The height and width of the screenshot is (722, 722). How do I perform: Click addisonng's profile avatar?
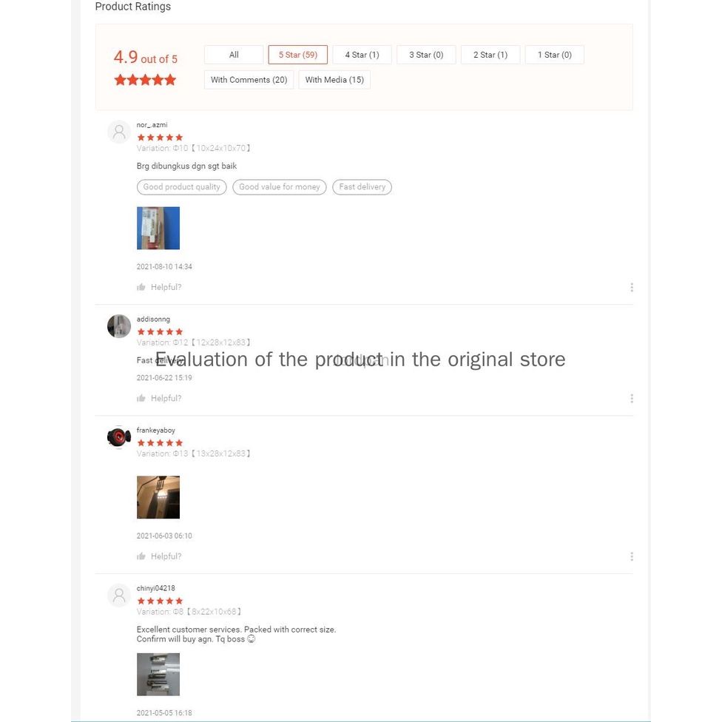coord(119,326)
